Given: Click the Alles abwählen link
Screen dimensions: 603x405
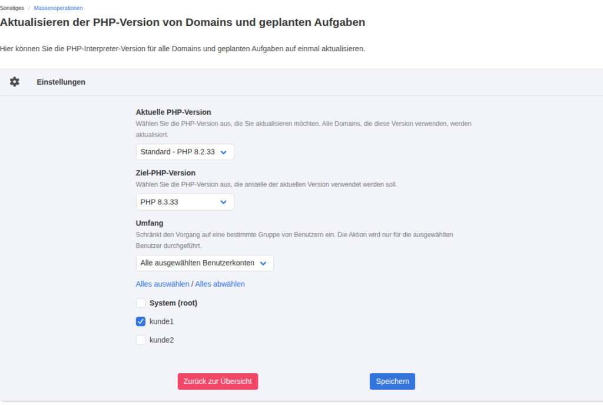Looking at the screenshot, I should [x=220, y=284].
